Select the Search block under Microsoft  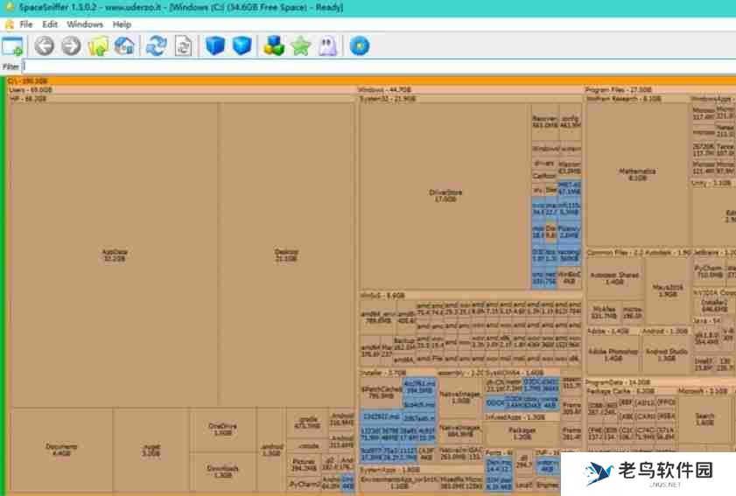tap(704, 419)
